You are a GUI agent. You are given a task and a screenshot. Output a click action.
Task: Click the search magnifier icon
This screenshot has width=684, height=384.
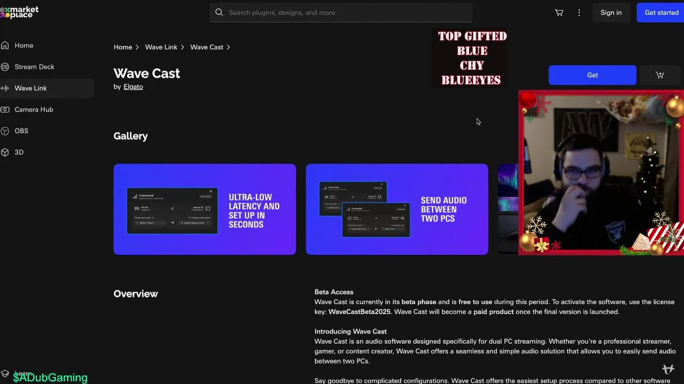click(219, 12)
